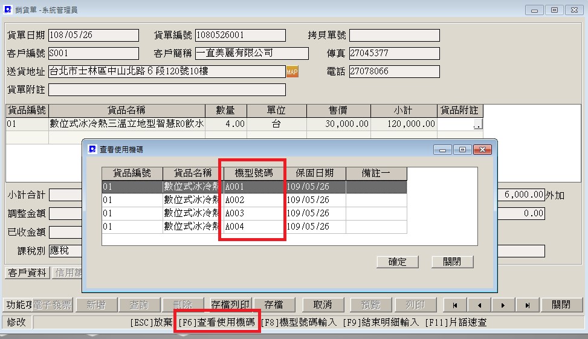Click the 列印 button
588x339 pixels.
click(416, 305)
